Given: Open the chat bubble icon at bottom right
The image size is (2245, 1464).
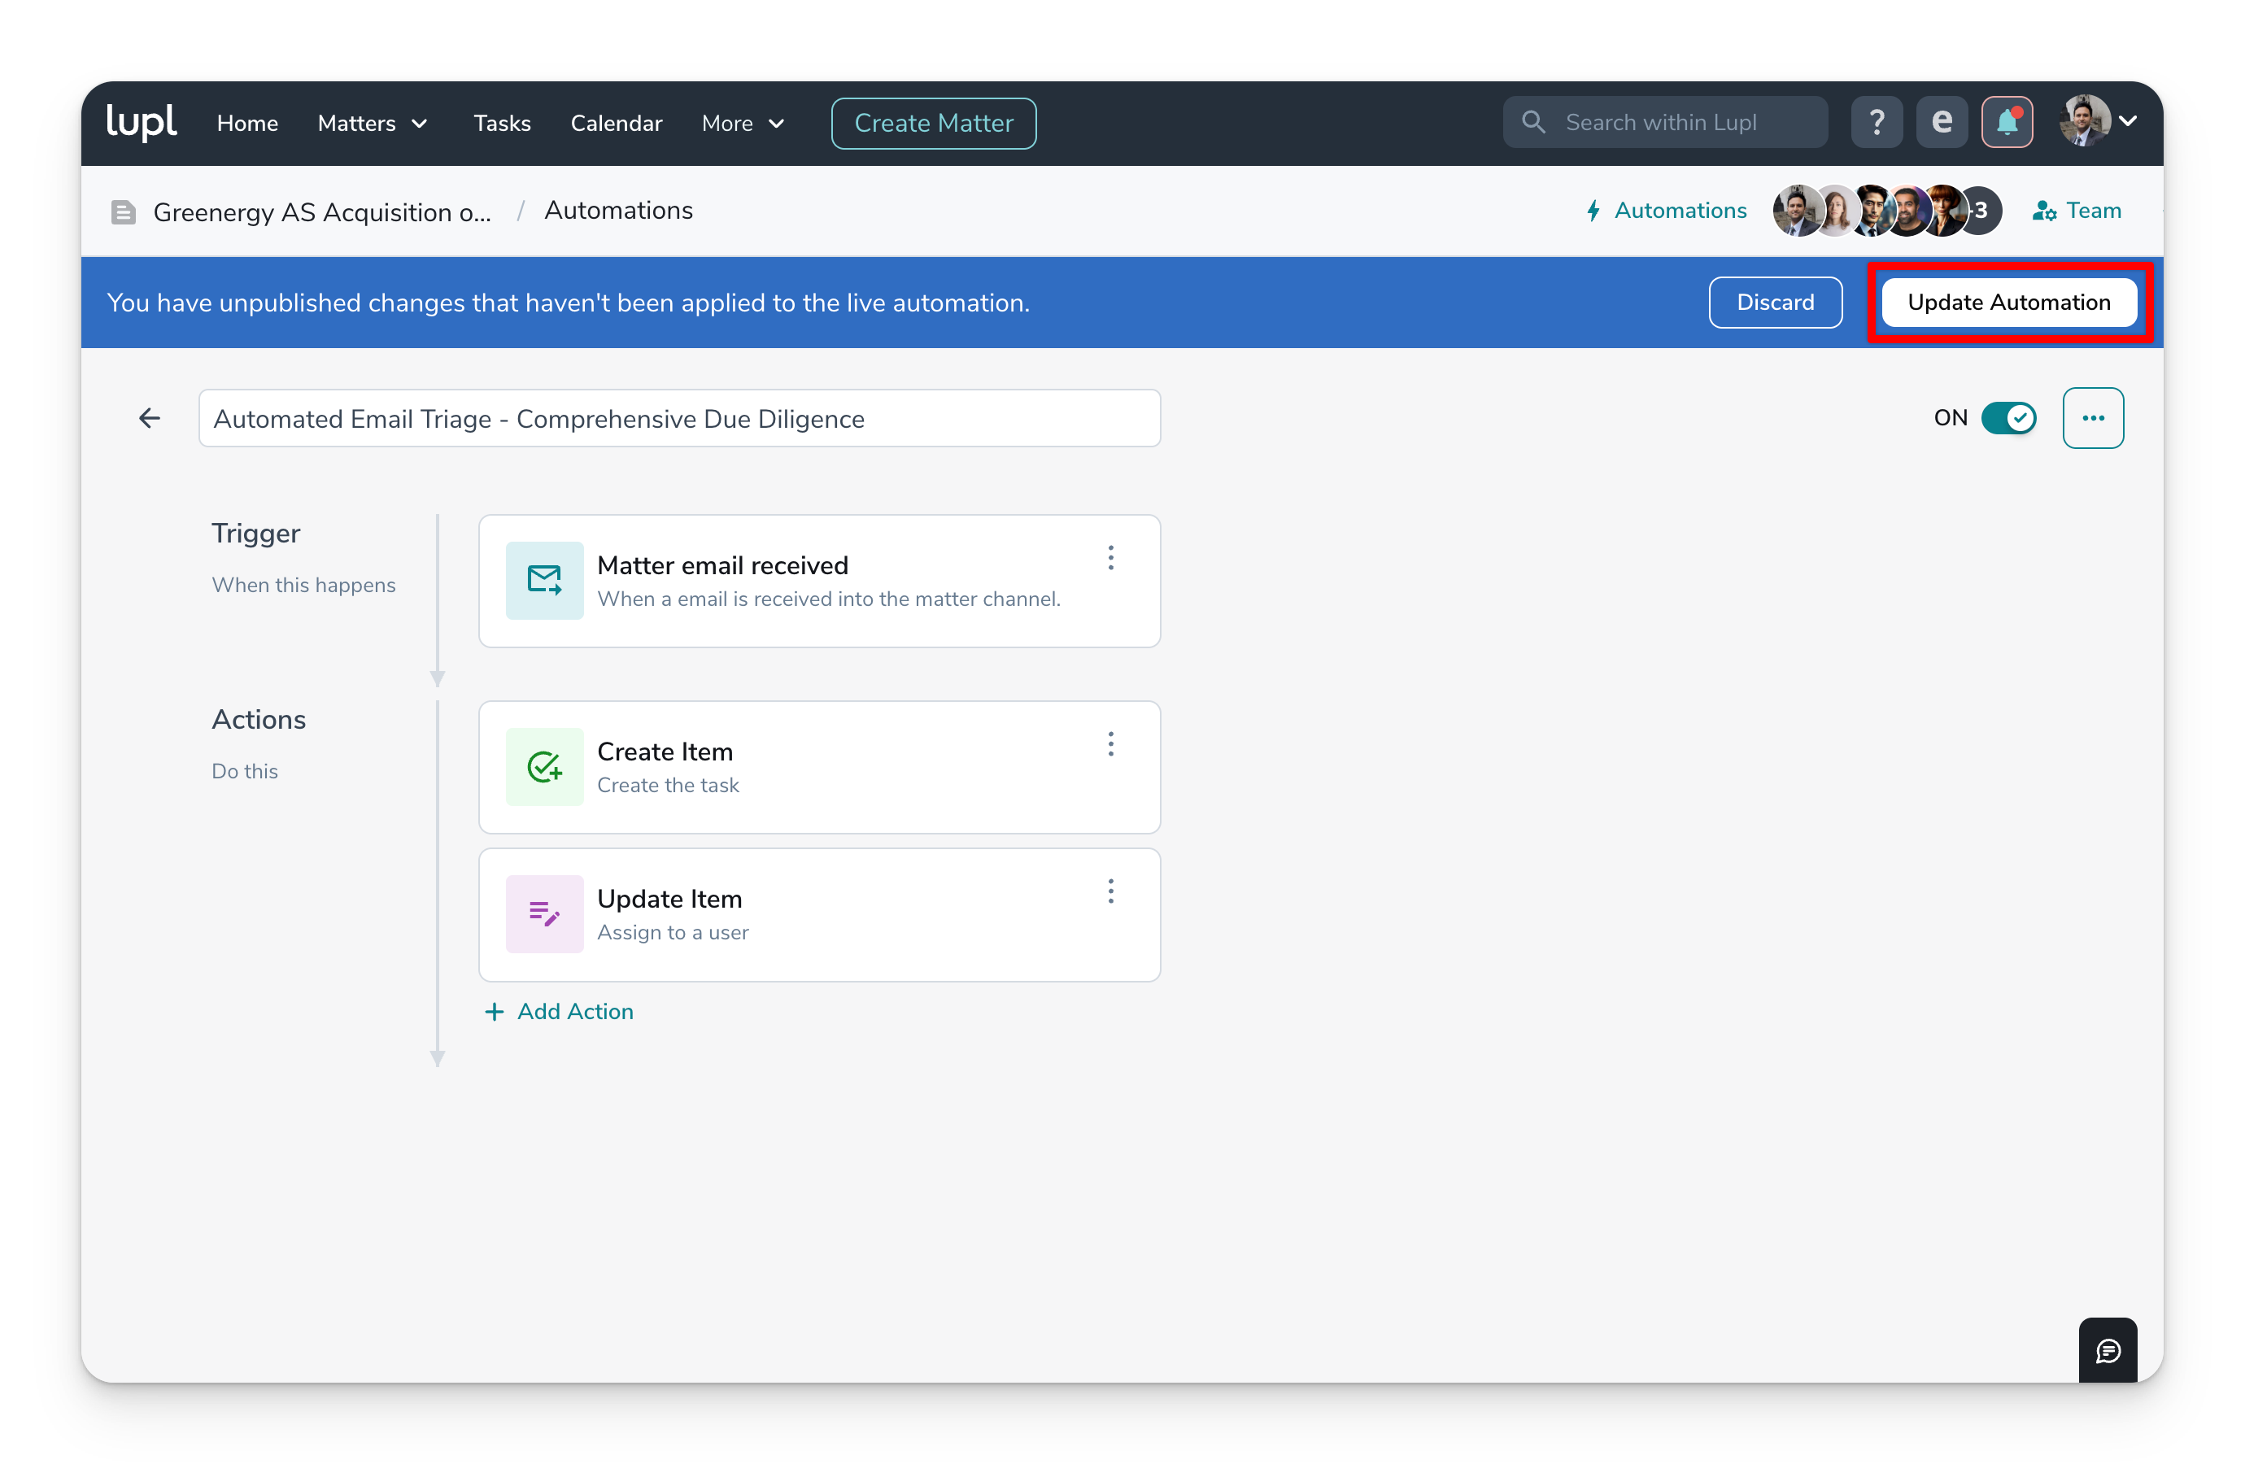Looking at the screenshot, I should point(2108,1351).
